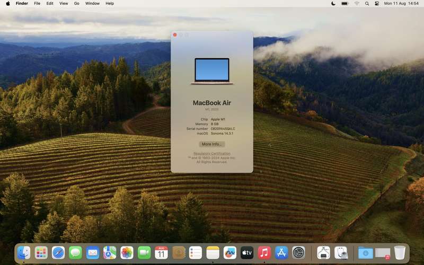Viewport: 424px width, 265px height.
Task: Close the About This Mac window
Action: [x=175, y=35]
